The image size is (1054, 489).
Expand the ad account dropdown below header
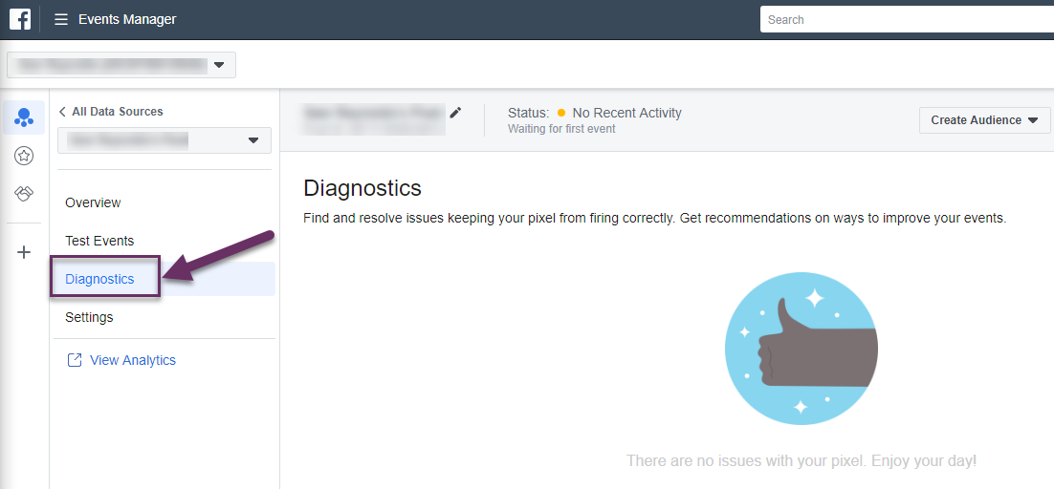point(121,65)
